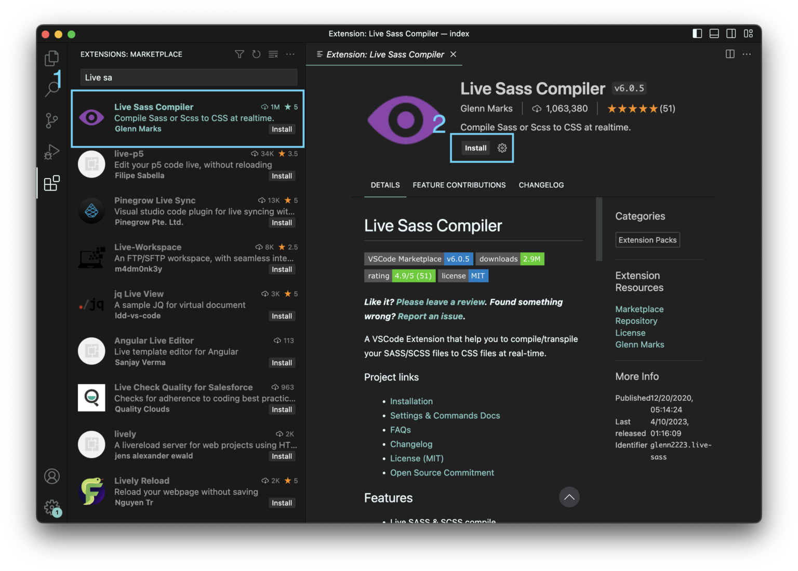The image size is (798, 571).
Task: Install the jq Live View extension
Action: [x=282, y=316]
